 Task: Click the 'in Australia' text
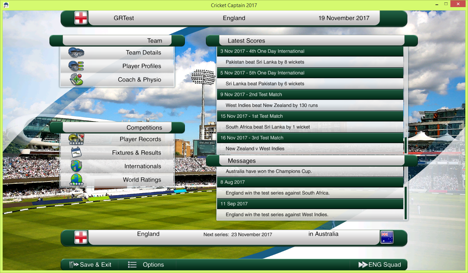point(323,234)
